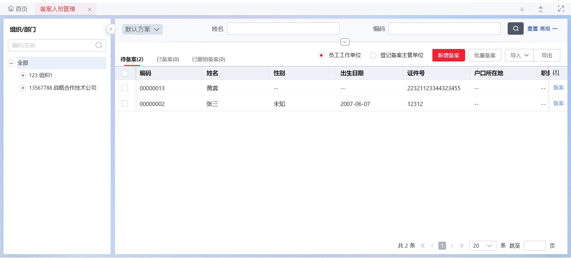Viewport: 571px width, 258px height.
Task: Check the row checkbox for 00000002
Action: 125,104
